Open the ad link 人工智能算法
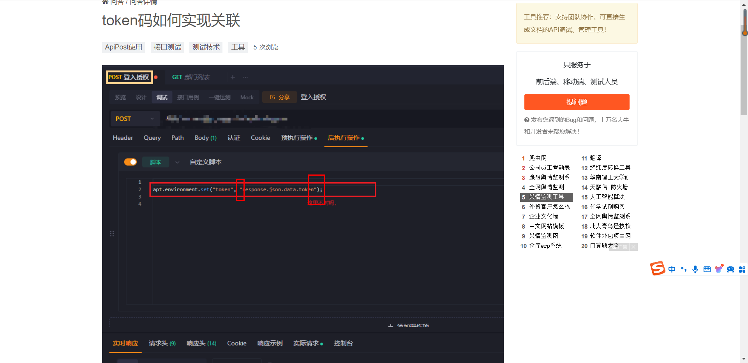Viewport: 748px width, 363px height. [607, 197]
